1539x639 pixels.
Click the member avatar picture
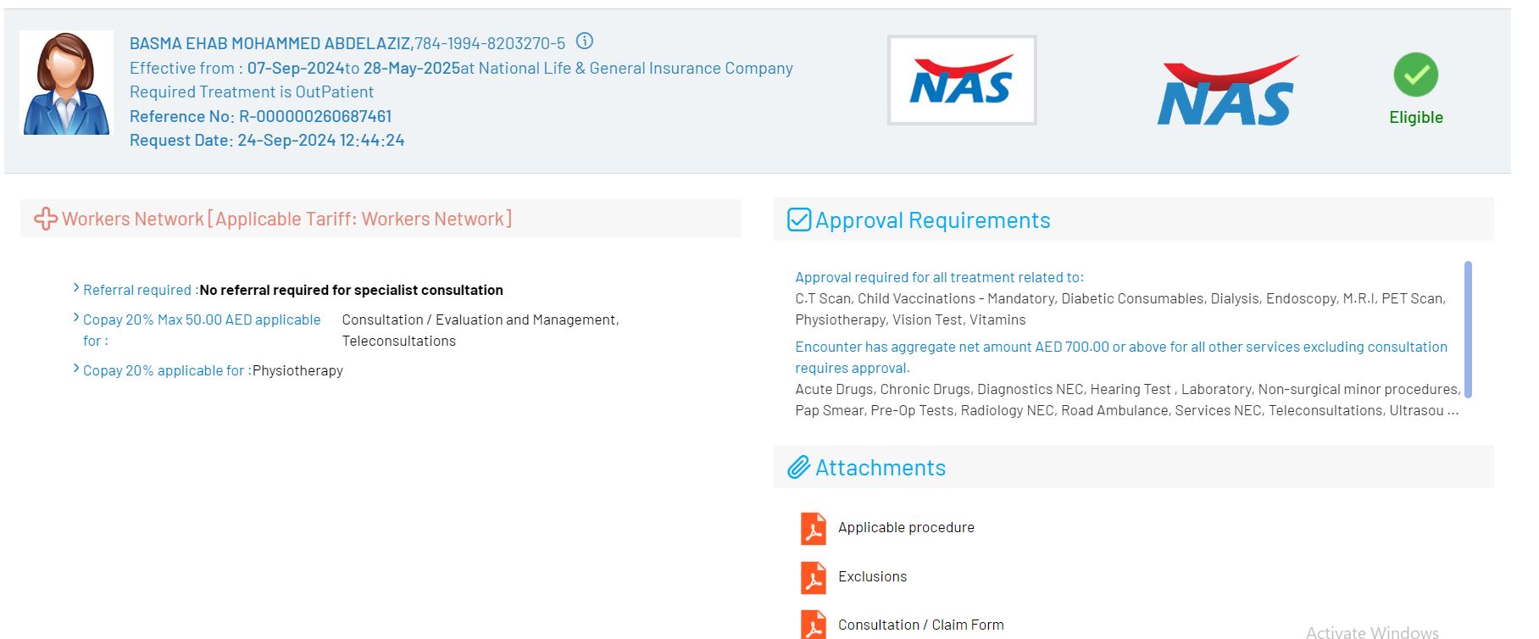point(66,83)
